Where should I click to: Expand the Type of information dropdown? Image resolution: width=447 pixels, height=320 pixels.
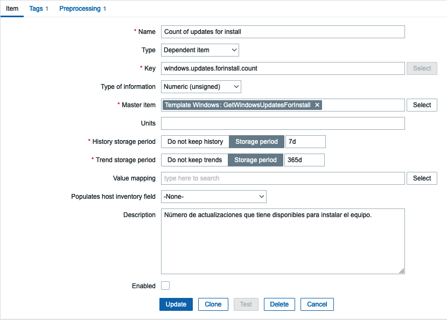tap(201, 87)
